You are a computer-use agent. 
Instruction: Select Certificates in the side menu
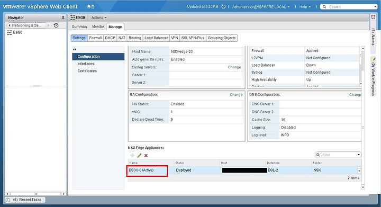[x=87, y=71]
